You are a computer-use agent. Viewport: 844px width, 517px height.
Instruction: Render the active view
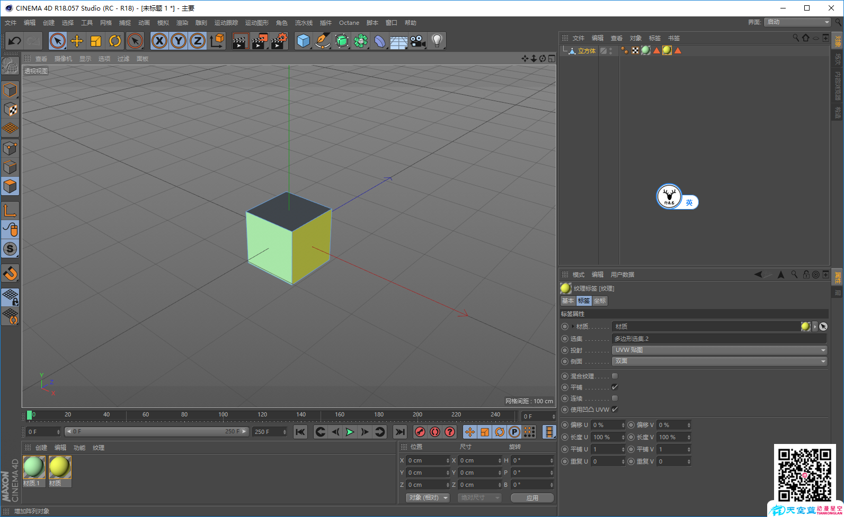pos(241,41)
